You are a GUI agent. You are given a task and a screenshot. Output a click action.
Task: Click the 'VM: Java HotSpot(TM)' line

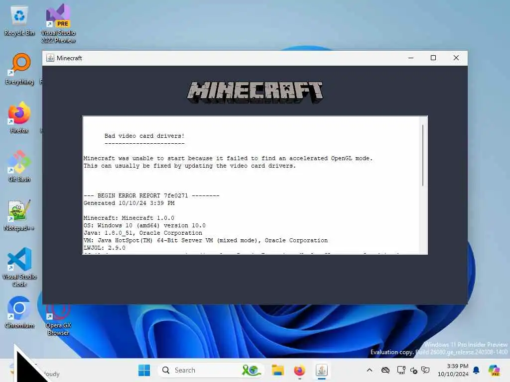tap(206, 240)
